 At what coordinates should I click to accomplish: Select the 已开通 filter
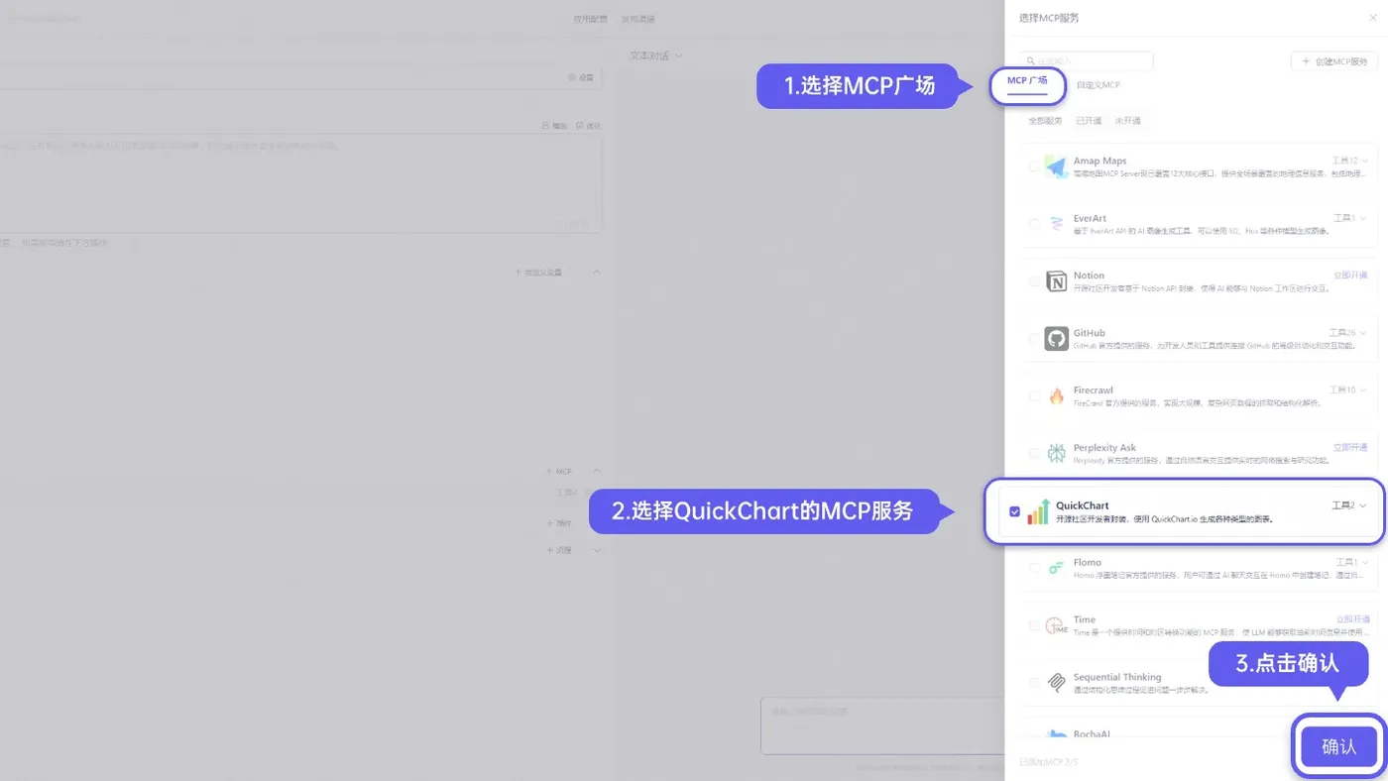[x=1089, y=121]
